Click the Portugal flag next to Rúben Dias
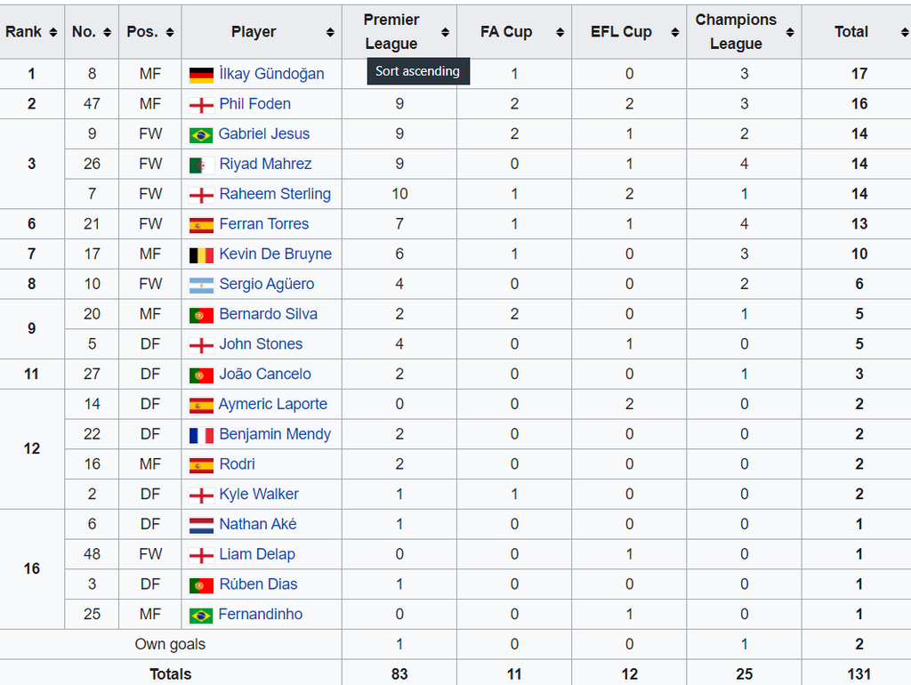The height and width of the screenshot is (685, 911). pyautogui.click(x=201, y=585)
